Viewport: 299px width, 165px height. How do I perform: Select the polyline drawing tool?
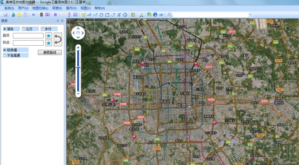point(89,15)
